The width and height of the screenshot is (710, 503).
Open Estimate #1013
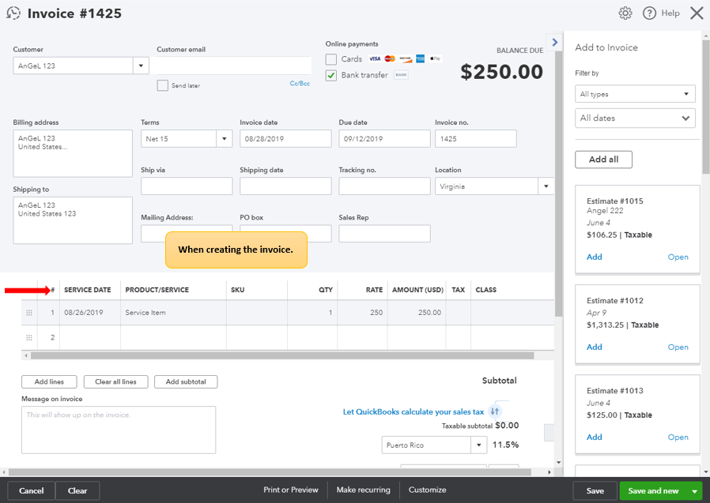678,437
